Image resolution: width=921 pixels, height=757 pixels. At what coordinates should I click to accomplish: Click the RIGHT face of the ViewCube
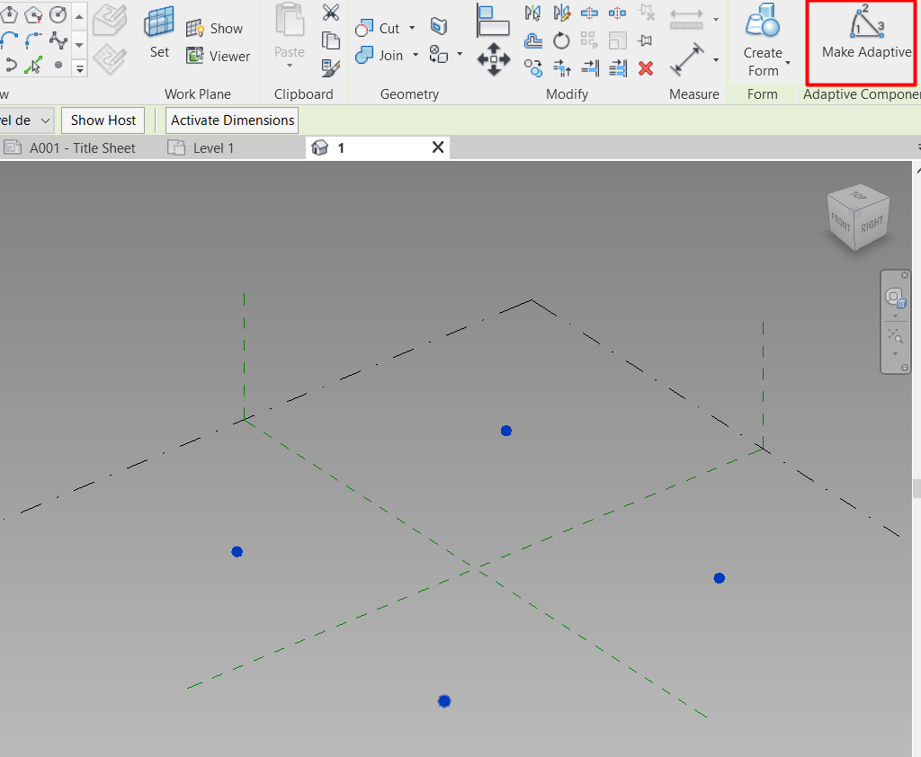point(872,224)
